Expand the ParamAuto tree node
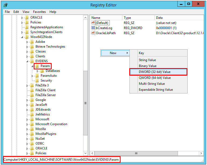 33,76
